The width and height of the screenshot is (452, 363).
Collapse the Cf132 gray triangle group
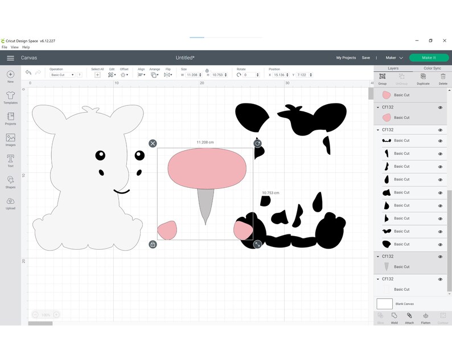coord(378,257)
